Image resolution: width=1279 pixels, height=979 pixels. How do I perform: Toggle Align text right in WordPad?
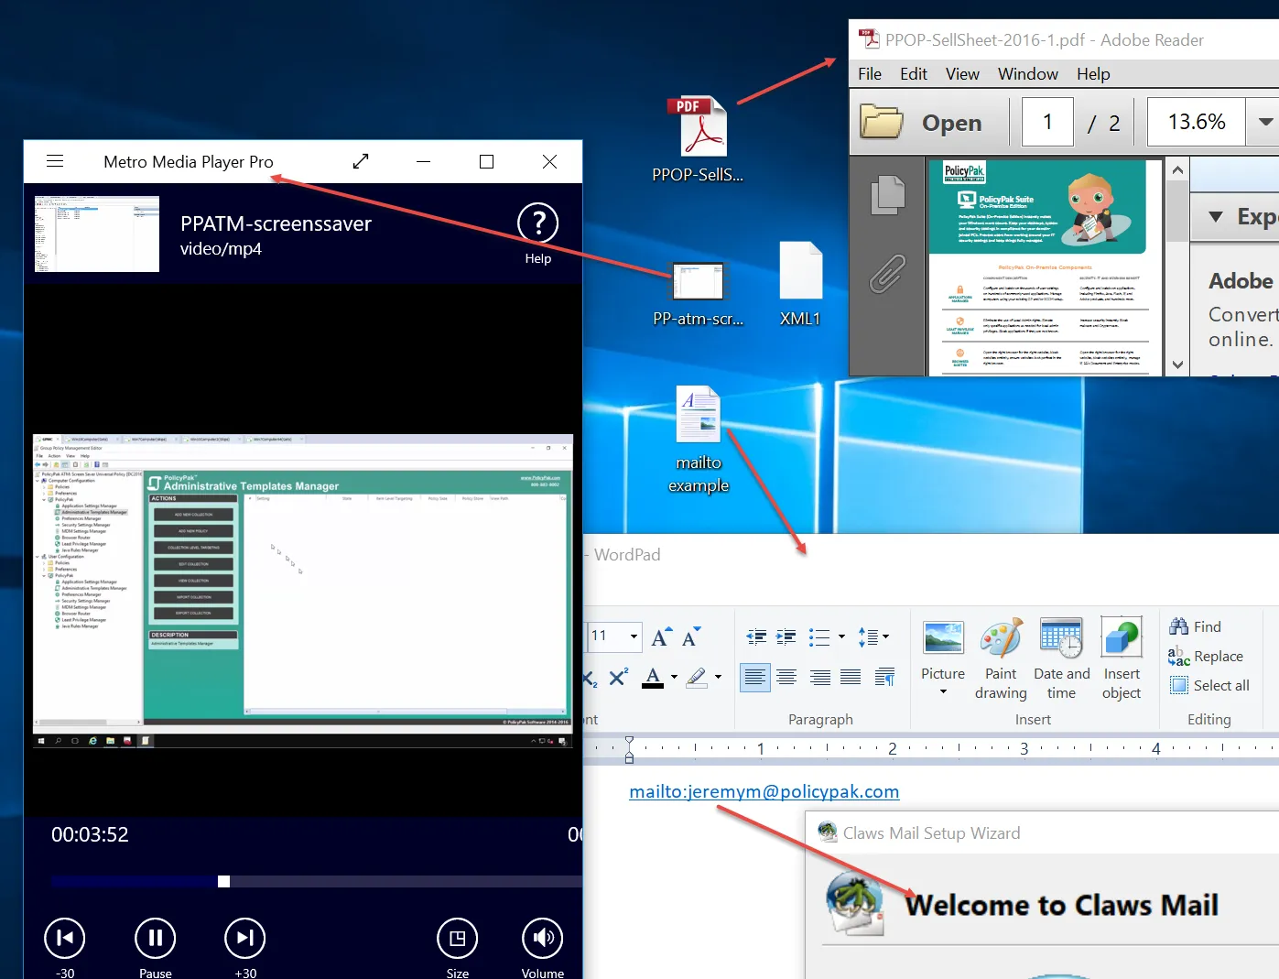[820, 677]
